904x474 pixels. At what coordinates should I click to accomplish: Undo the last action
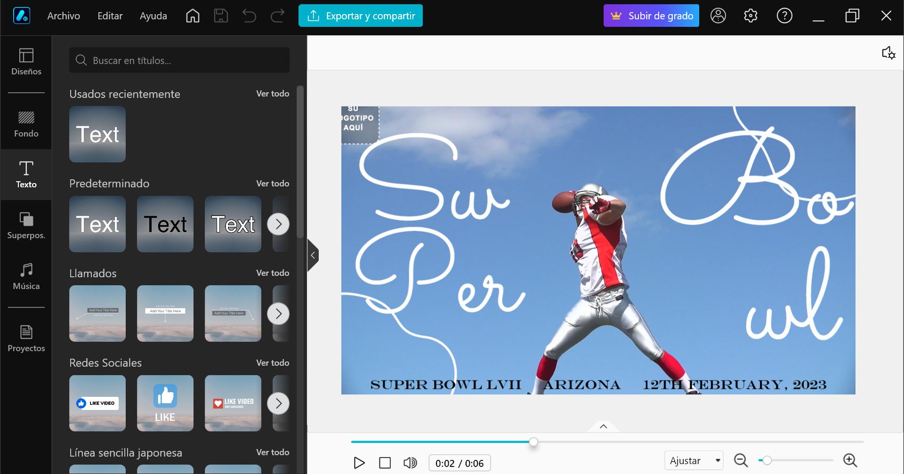(x=249, y=16)
